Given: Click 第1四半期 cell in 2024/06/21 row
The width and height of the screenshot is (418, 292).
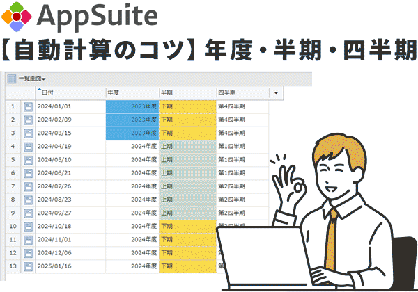Looking at the screenshot, I should pos(242,173).
